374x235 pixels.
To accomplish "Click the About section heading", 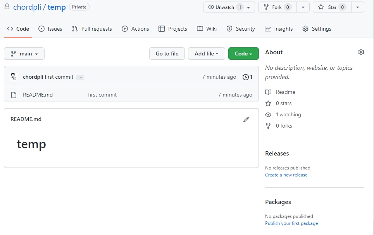I will point(274,52).
